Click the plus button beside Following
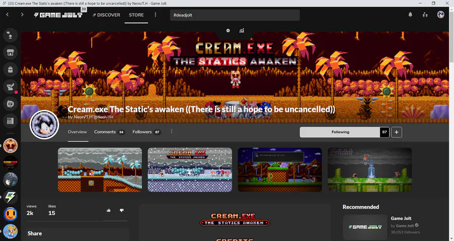454x241 pixels. [x=396, y=132]
